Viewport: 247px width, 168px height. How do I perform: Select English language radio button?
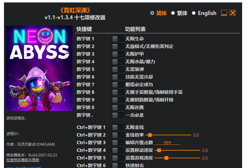pyautogui.click(x=194, y=13)
